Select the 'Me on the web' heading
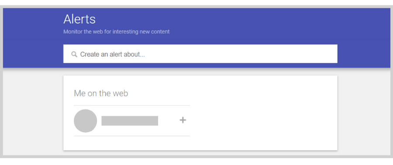The width and height of the screenshot is (393, 165). tap(101, 93)
